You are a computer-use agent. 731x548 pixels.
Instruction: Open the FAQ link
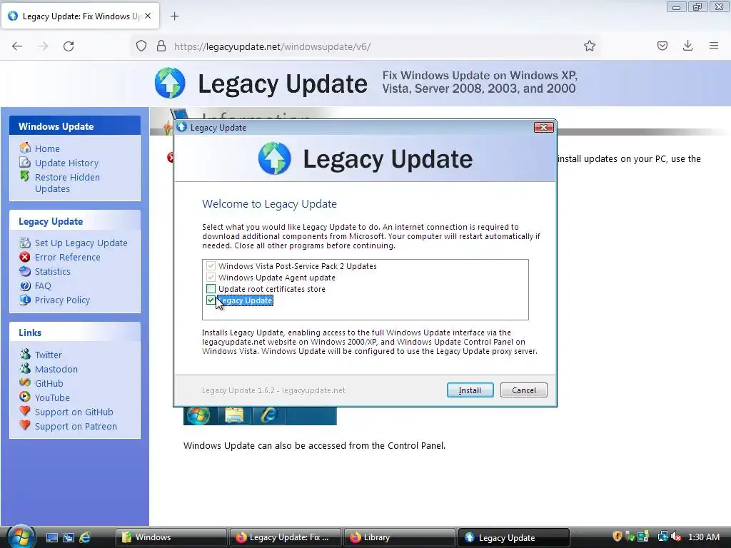click(x=43, y=285)
